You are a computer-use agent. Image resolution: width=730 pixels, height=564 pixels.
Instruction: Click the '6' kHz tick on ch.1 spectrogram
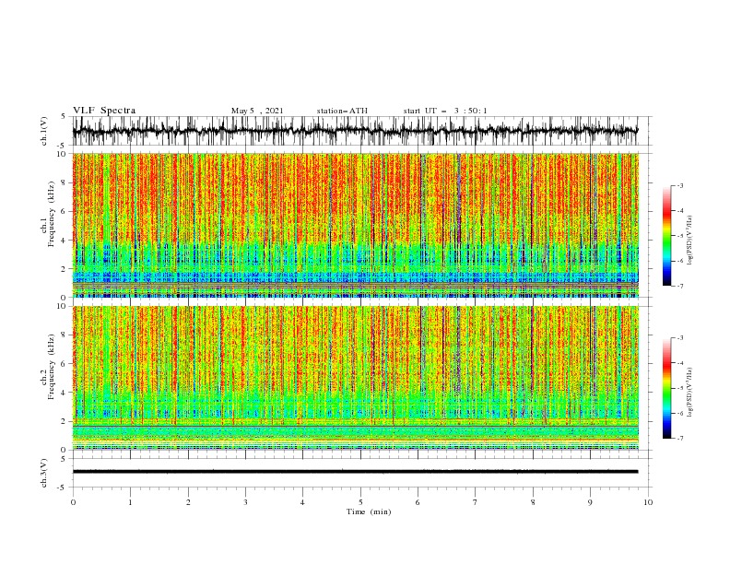(x=65, y=211)
